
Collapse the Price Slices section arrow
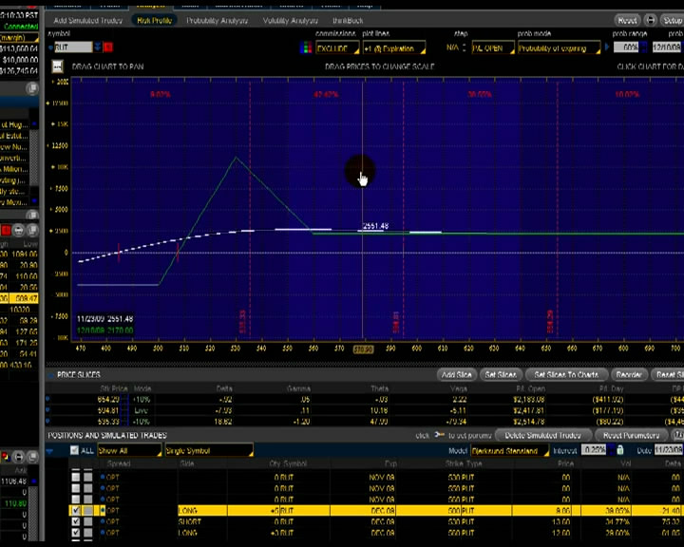click(51, 375)
